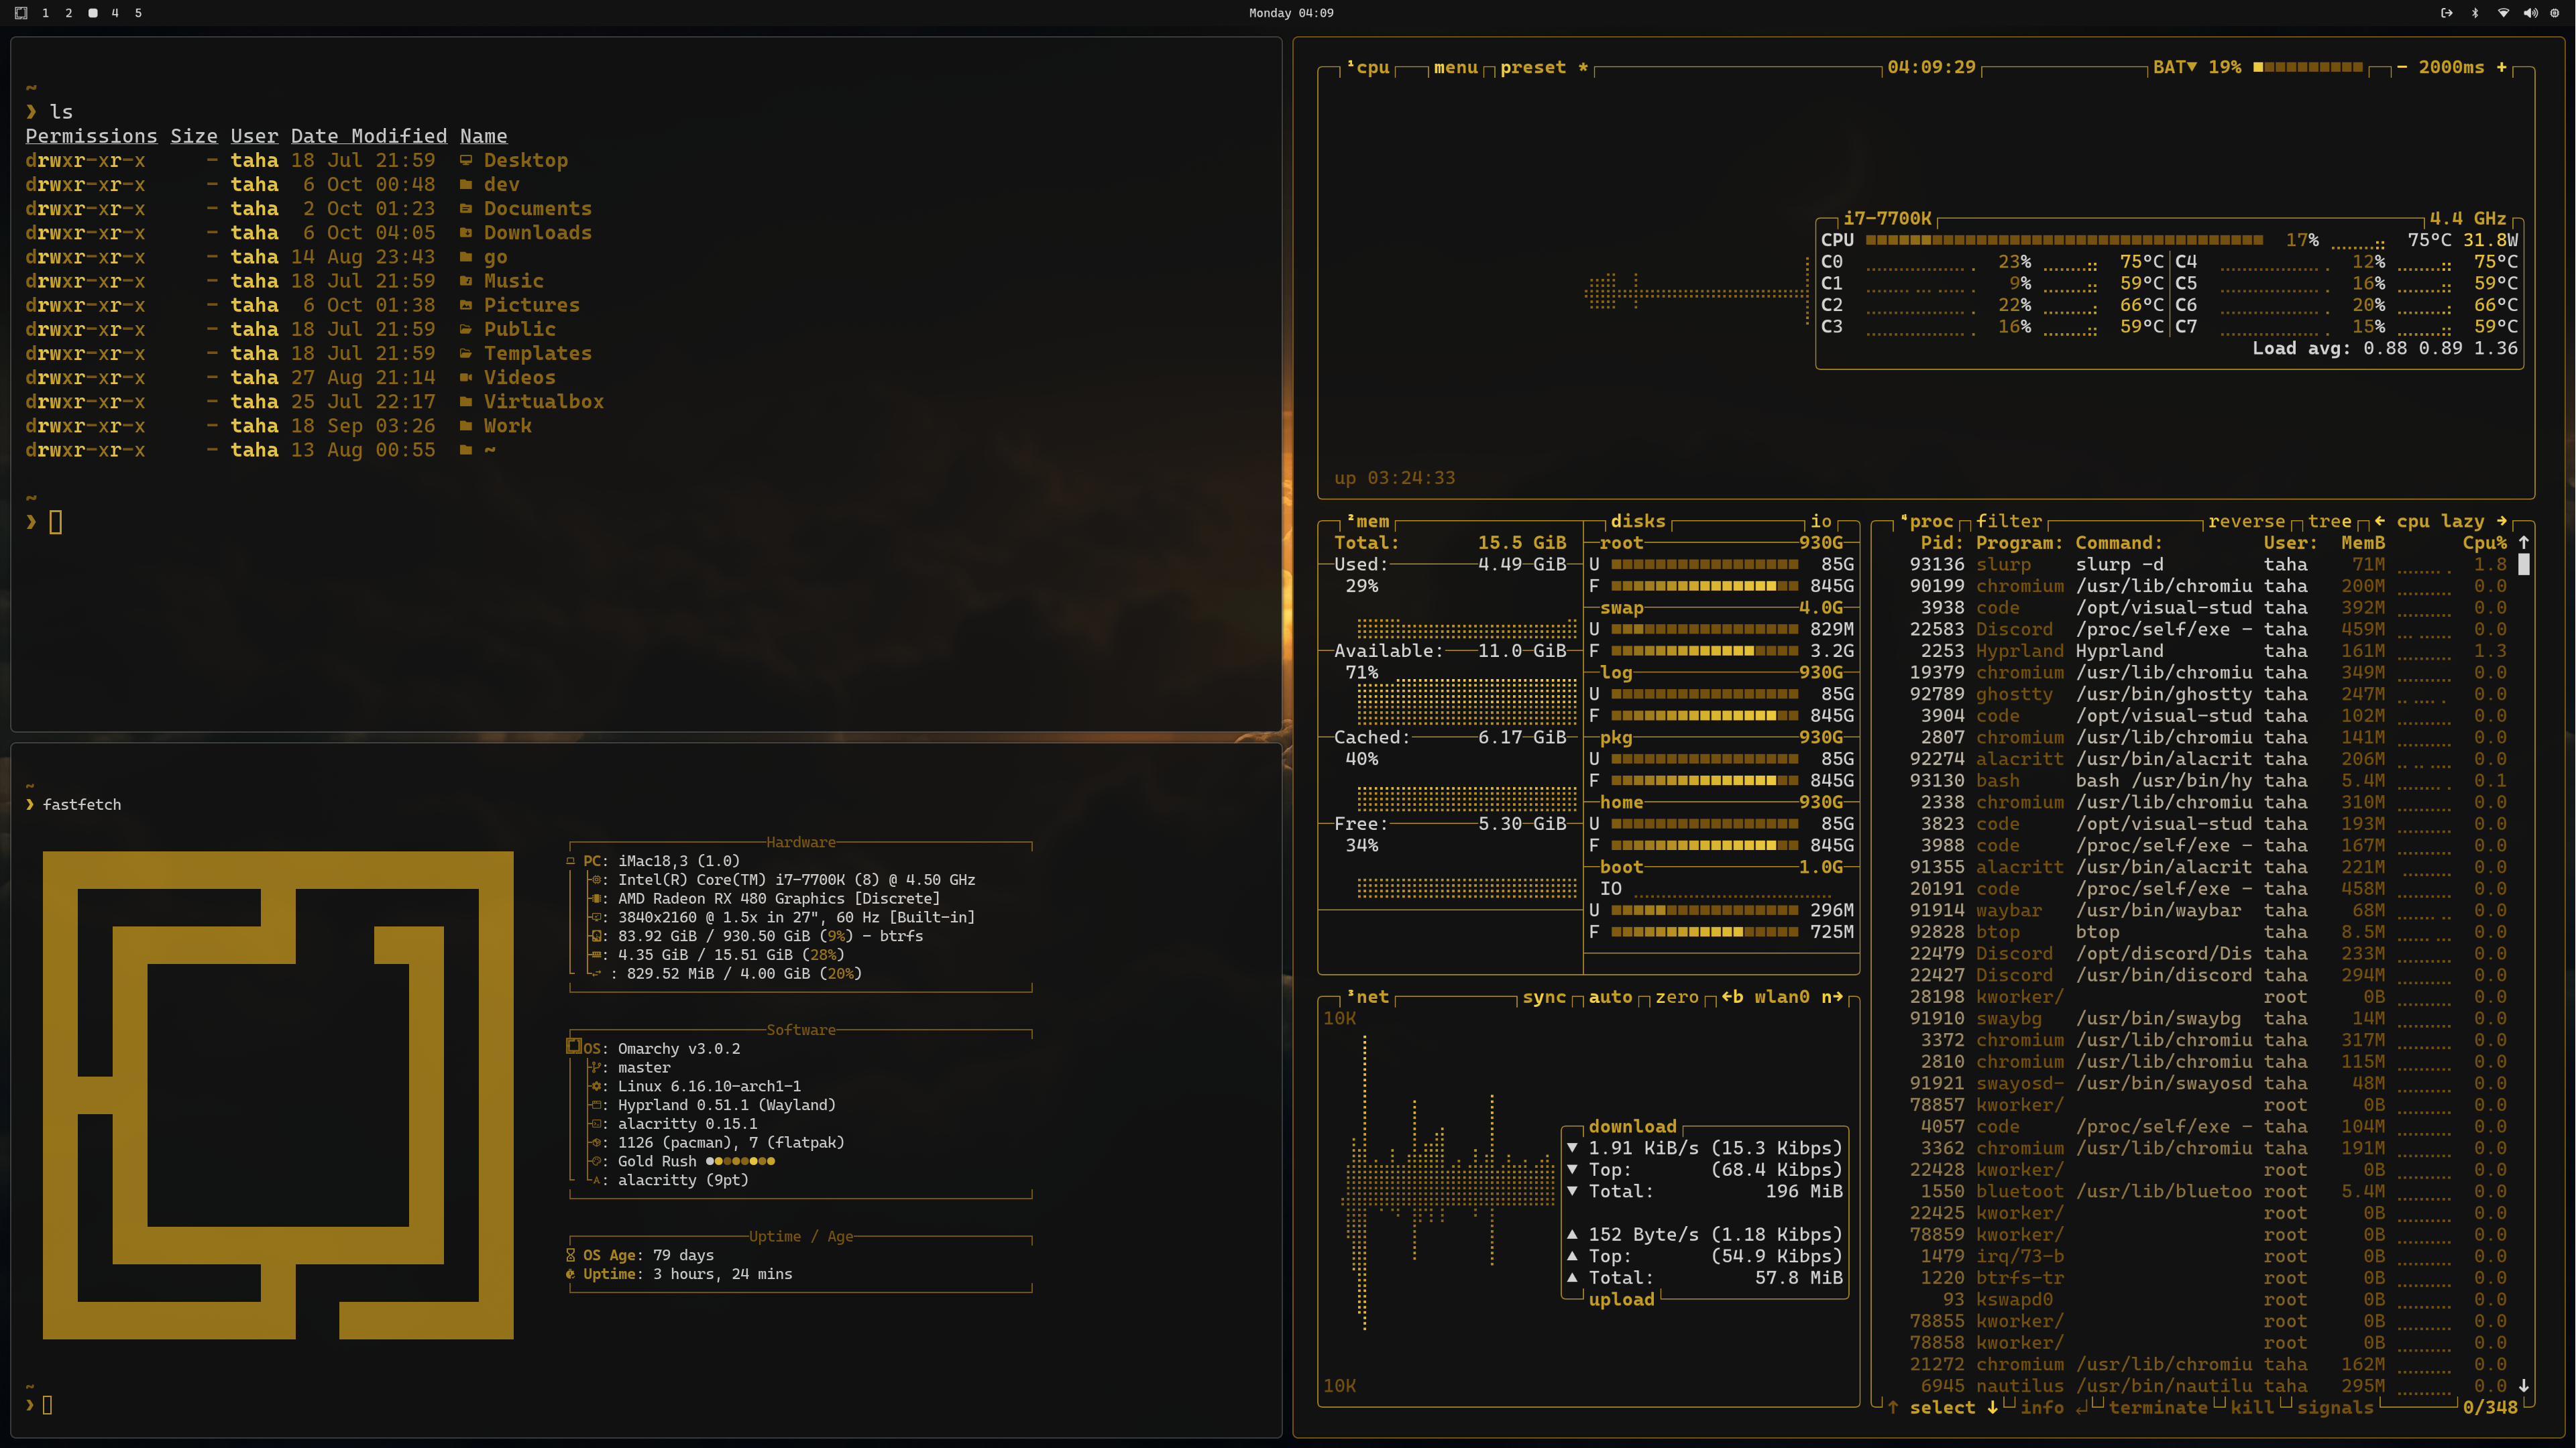Change process sorting with the arrow right of cpu lazy
This screenshot has height=1448, width=2576.
(2502, 521)
